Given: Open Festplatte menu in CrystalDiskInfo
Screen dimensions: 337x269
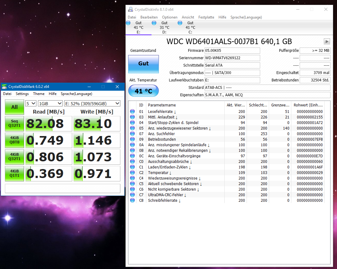Looking at the screenshot, I should click(206, 17).
